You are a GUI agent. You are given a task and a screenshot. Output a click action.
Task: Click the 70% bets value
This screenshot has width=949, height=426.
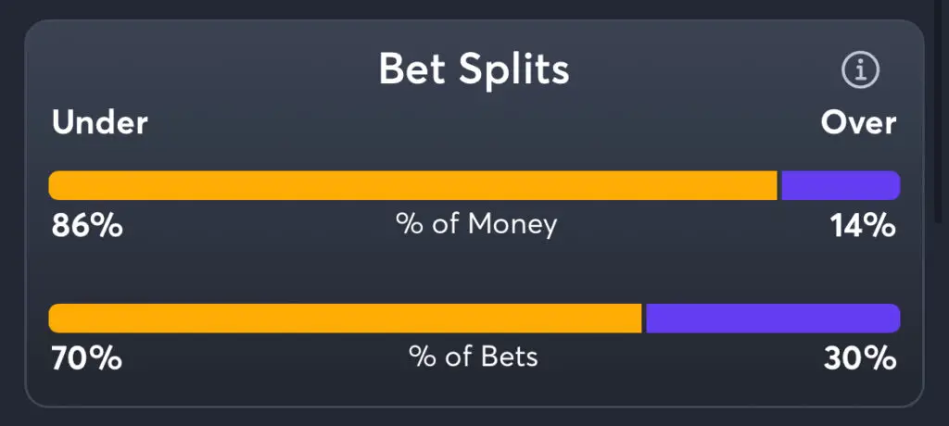pyautogui.click(x=86, y=357)
